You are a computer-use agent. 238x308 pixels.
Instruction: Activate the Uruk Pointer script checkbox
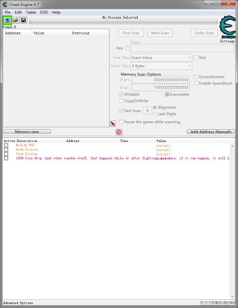(6, 150)
